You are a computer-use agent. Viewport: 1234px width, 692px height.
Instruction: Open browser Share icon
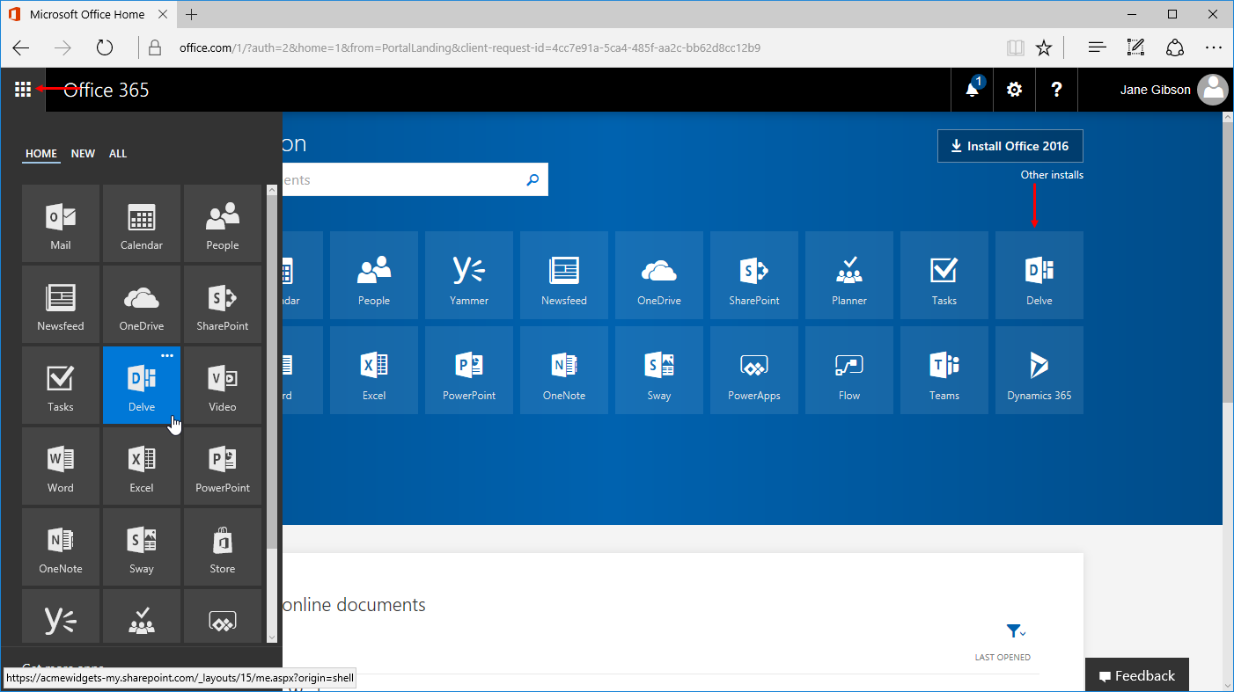point(1175,47)
